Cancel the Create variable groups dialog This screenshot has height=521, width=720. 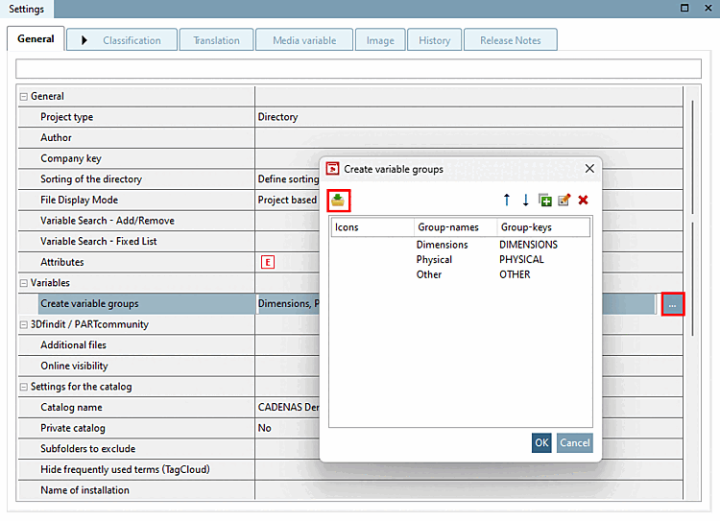click(x=574, y=443)
